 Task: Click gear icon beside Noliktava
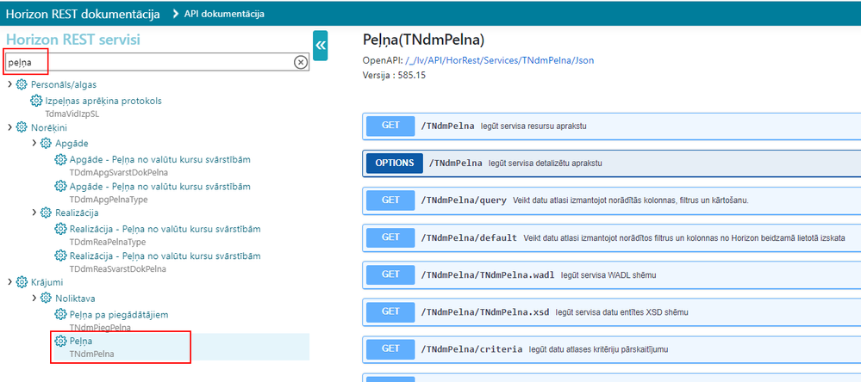click(47, 299)
